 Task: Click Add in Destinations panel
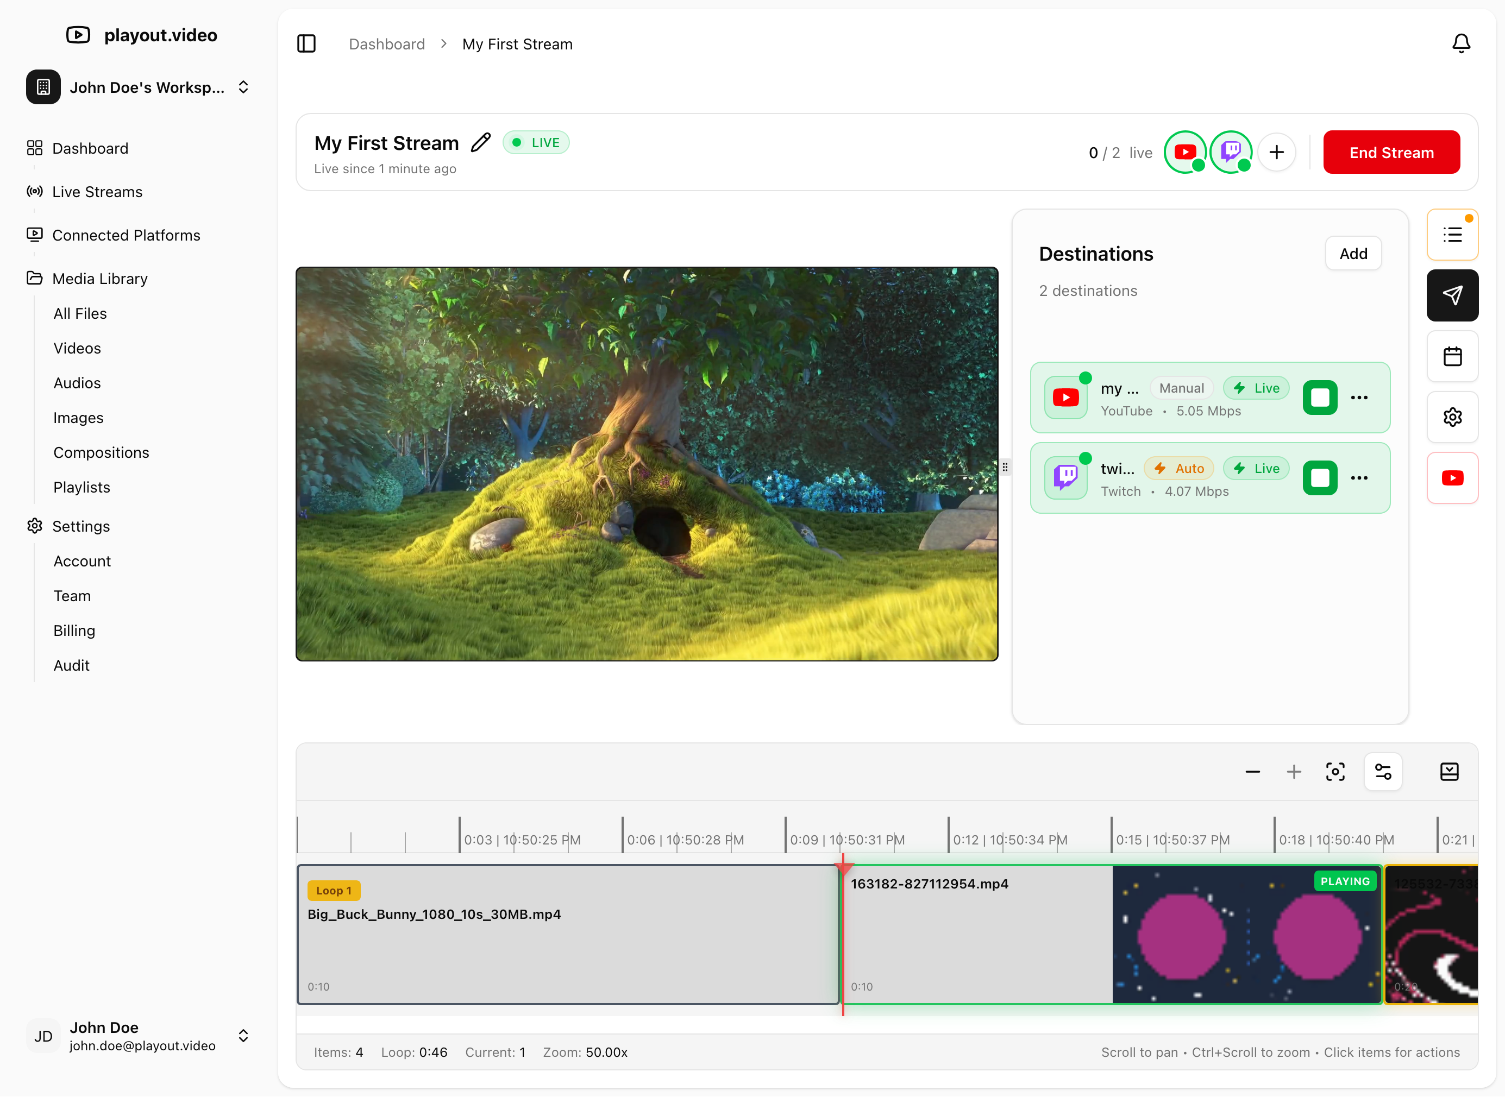click(x=1352, y=254)
